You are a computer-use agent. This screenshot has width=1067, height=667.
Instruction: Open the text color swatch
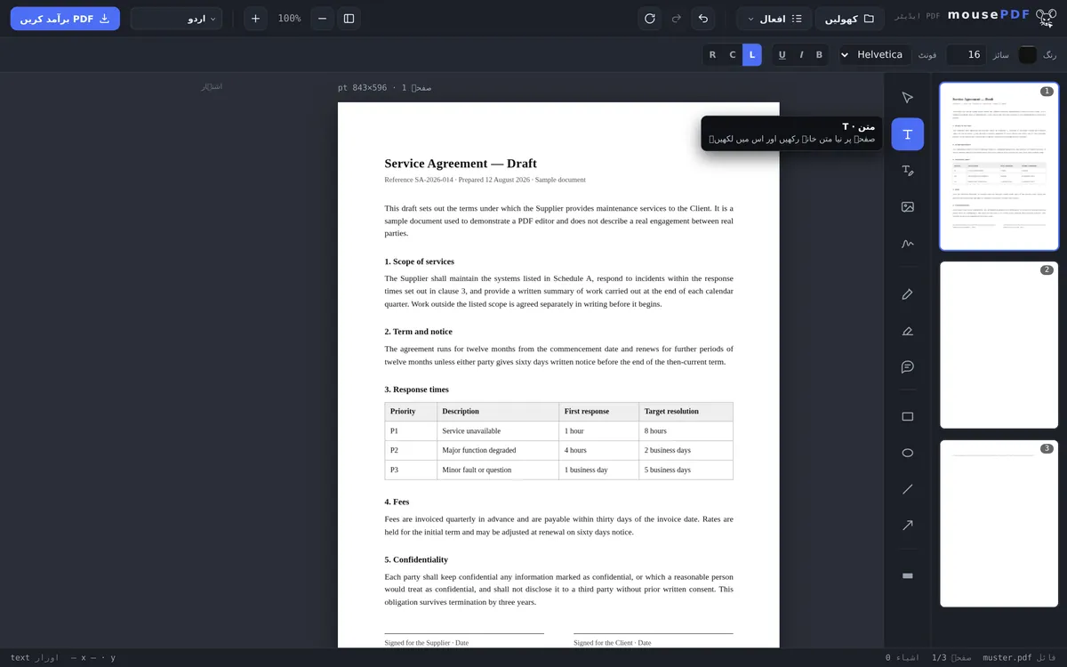point(1028,55)
